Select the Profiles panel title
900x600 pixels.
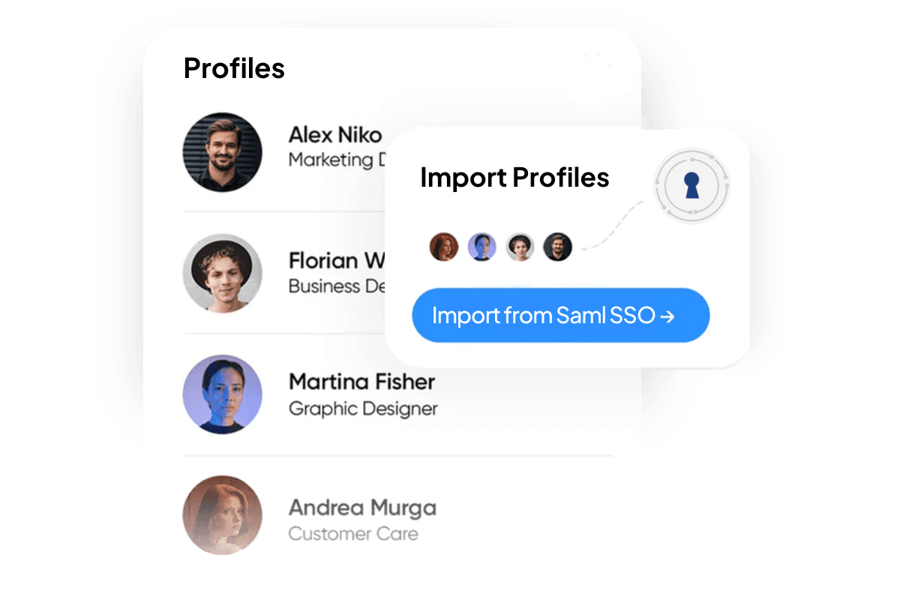point(234,67)
